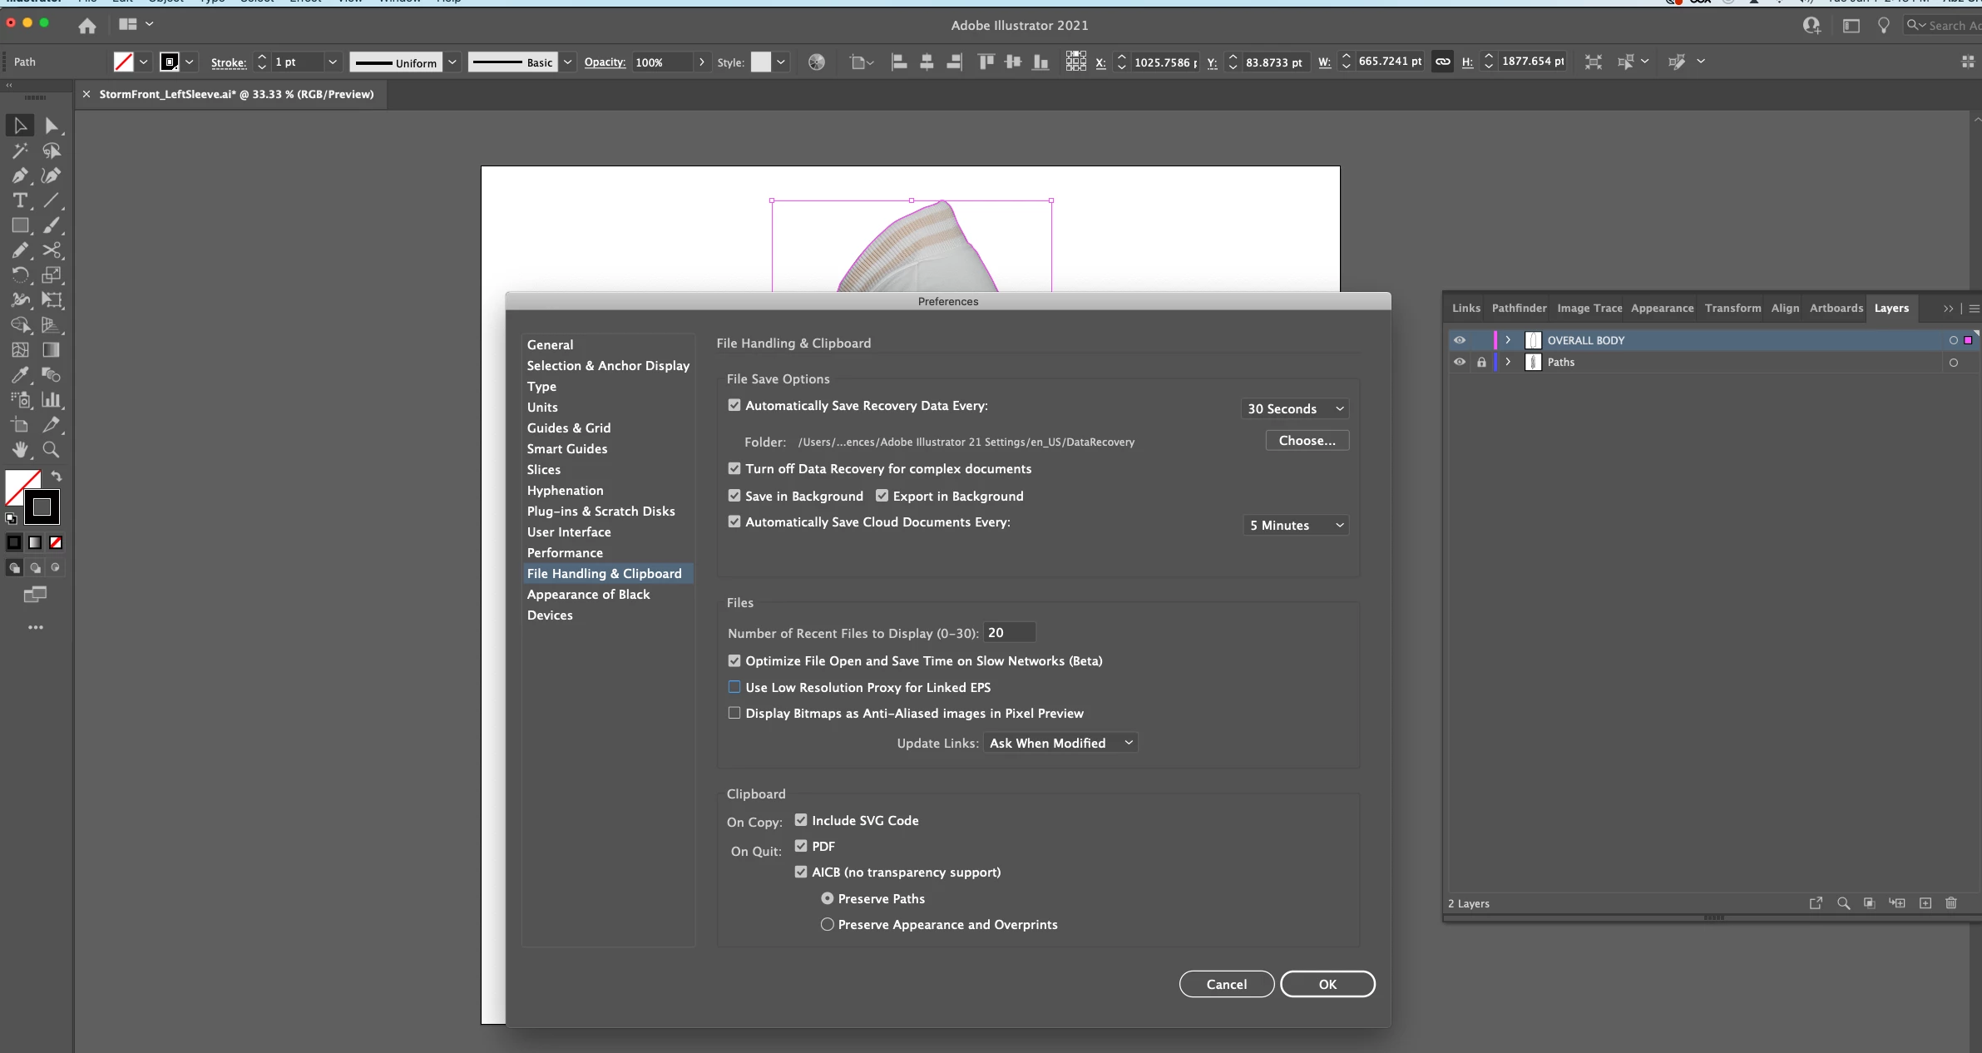The height and width of the screenshot is (1053, 1982).
Task: Expand the Paths layer
Action: pos(1508,362)
